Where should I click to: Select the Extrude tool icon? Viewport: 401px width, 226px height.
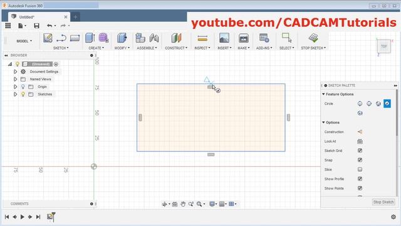pos(90,38)
